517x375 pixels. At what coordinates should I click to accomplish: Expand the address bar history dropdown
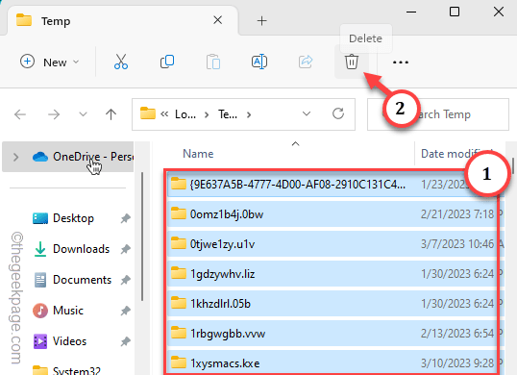pos(307,113)
